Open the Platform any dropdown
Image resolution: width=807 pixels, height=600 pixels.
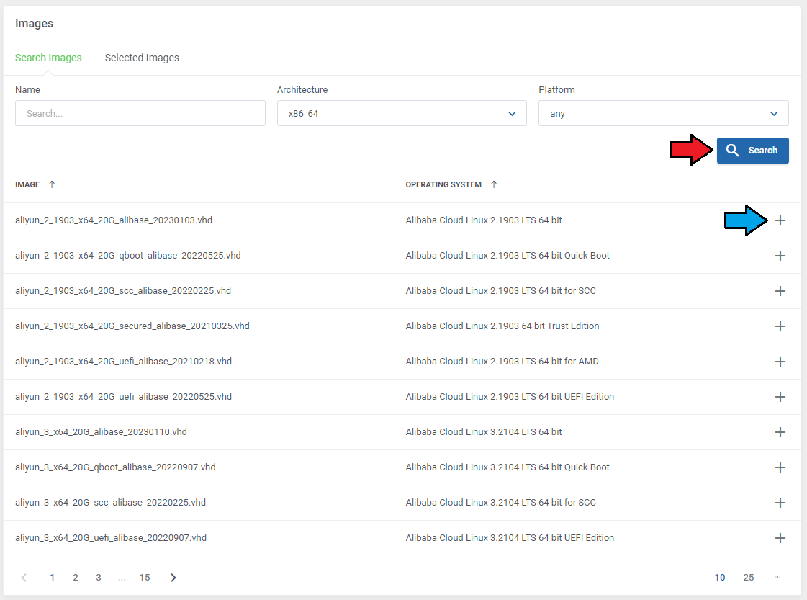[x=664, y=113]
